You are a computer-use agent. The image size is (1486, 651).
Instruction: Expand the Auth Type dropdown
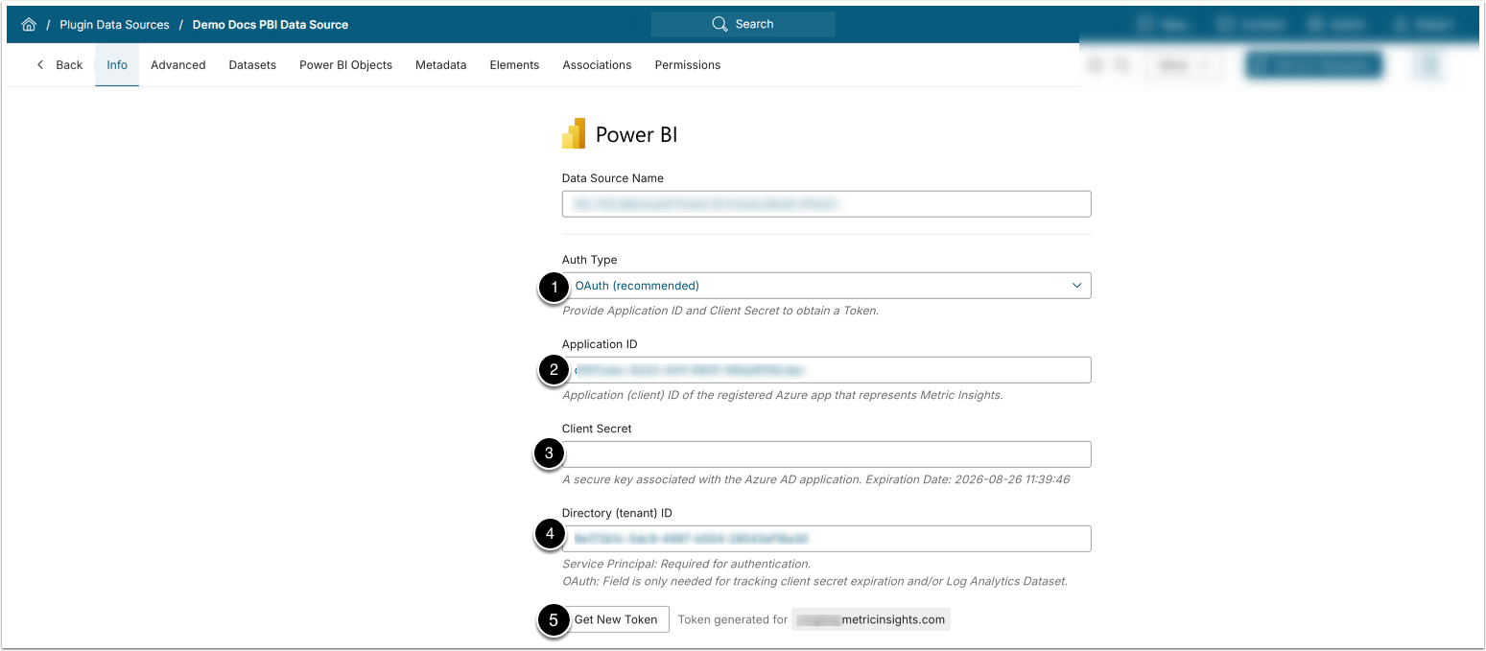(x=826, y=286)
